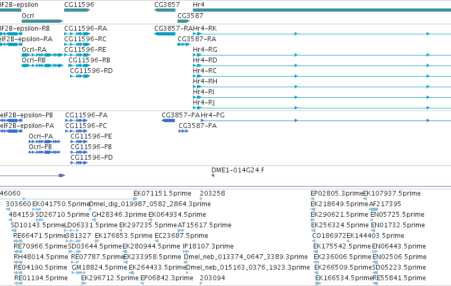This screenshot has height=286, width=451.
Task: Click protein label CG3587-PA
Action: [x=198, y=126]
